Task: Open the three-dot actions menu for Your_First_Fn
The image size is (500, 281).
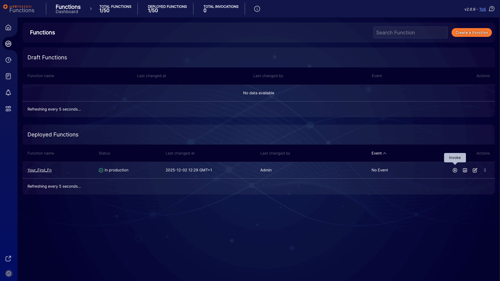Action: point(485,170)
